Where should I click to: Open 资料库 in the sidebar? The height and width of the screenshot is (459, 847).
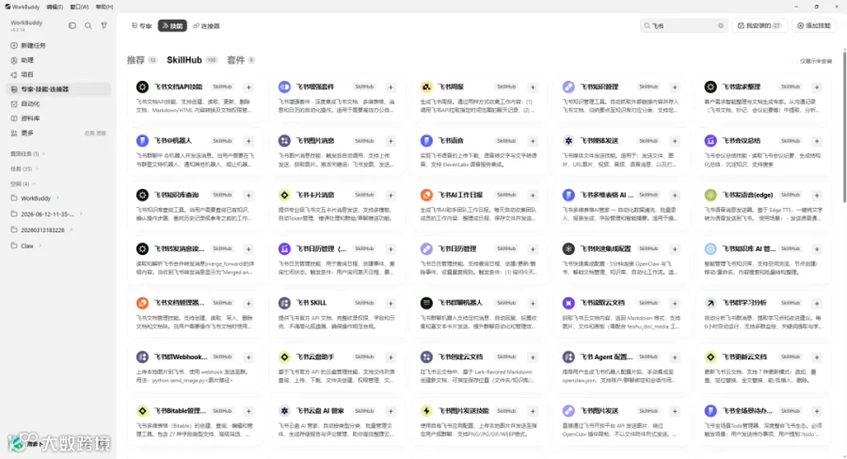pos(59,119)
